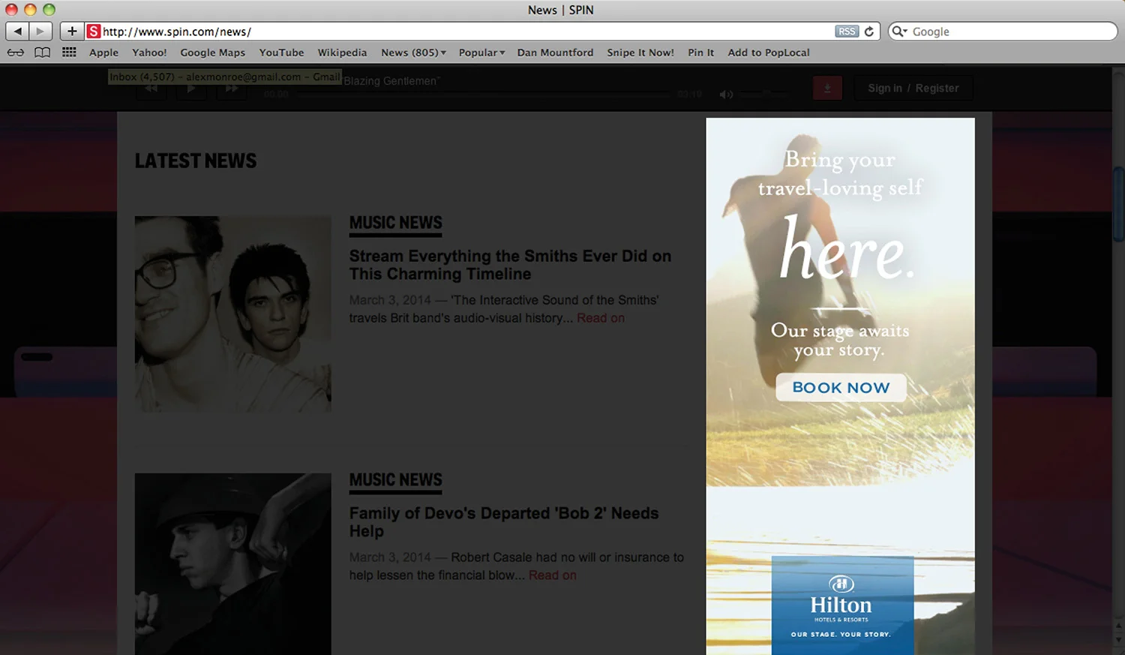Image resolution: width=1125 pixels, height=655 pixels.
Task: Click Sign in link
Action: (885, 88)
